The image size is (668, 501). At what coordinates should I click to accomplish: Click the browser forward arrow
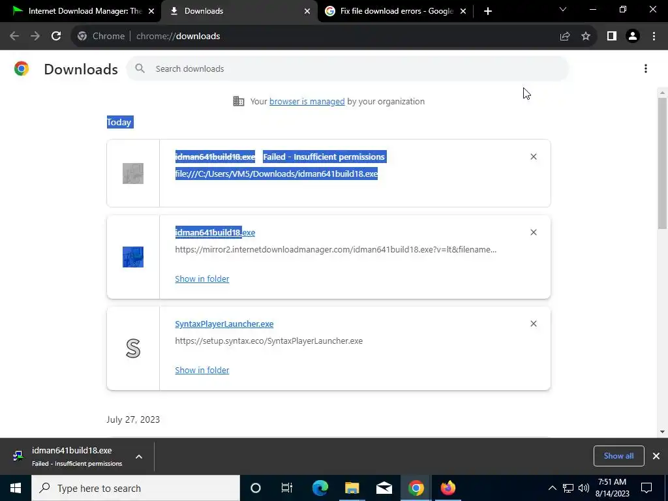pos(35,37)
